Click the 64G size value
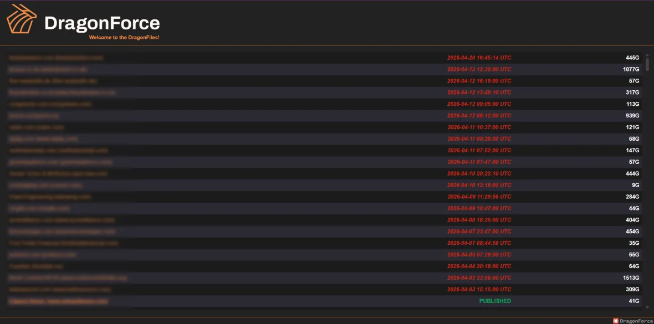Screen dimensions: 654x324 (634, 266)
